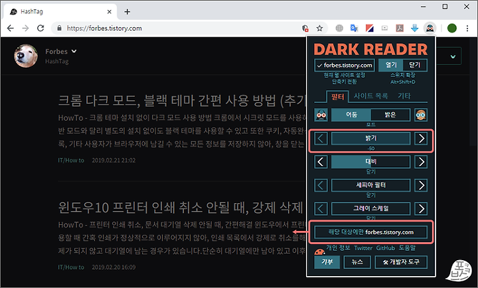Click the ladybug icon near footer links
Image resolution: width=478 pixels, height=288 pixels.
tap(319, 252)
